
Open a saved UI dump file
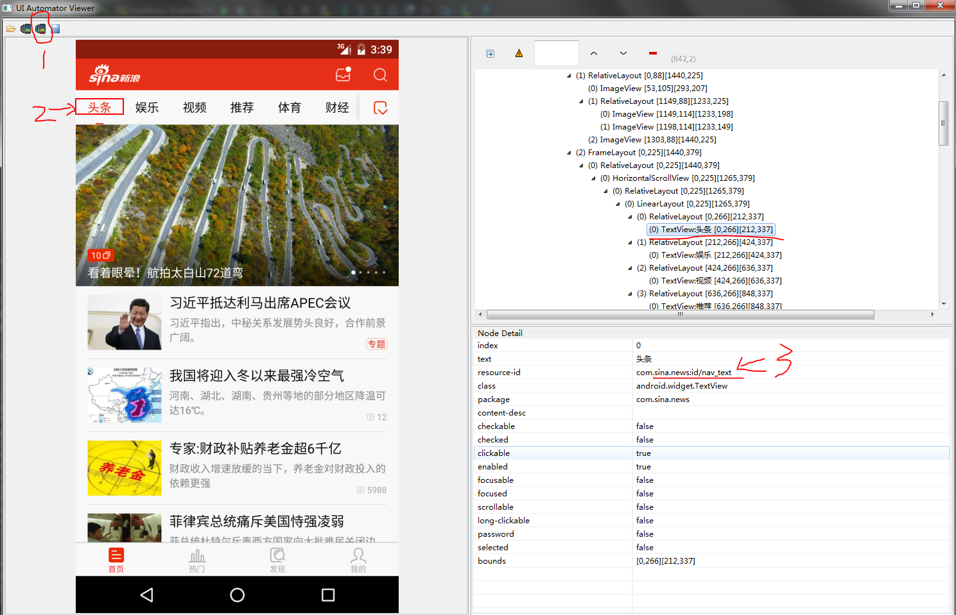(x=11, y=28)
